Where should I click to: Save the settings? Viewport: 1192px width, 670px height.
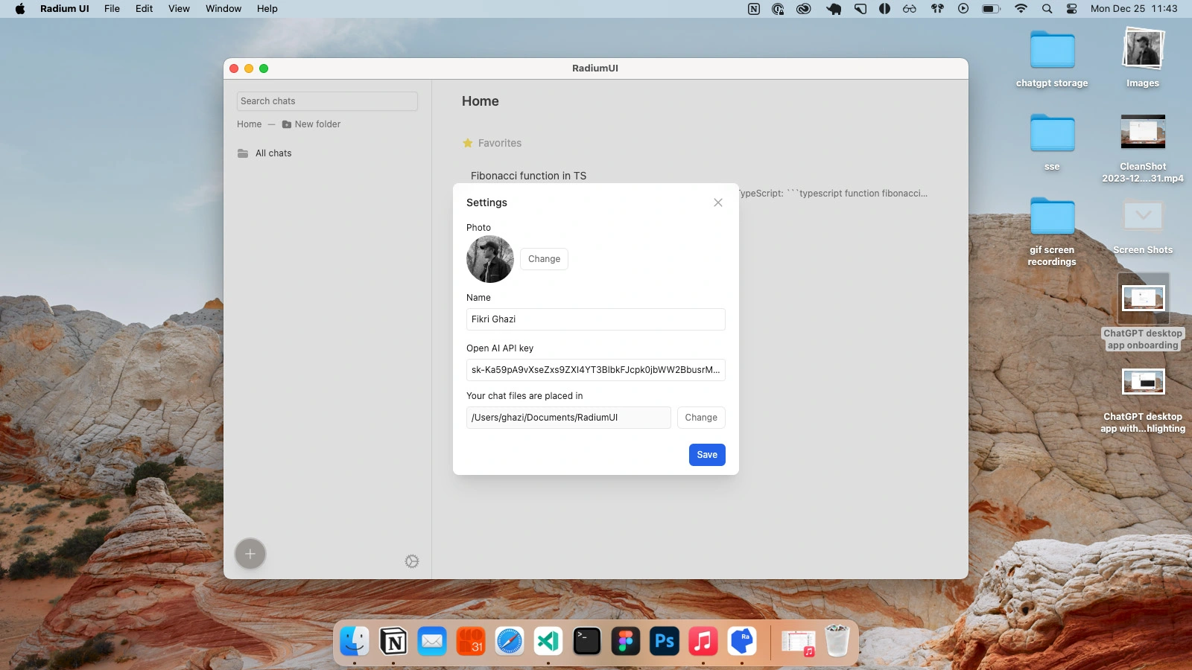pyautogui.click(x=707, y=455)
